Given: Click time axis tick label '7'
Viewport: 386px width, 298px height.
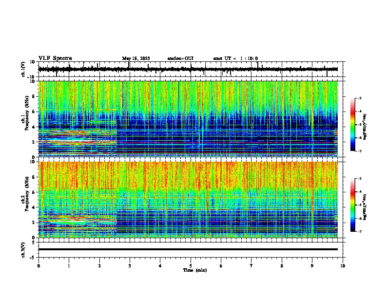Looking at the screenshot, I should coord(251,266).
